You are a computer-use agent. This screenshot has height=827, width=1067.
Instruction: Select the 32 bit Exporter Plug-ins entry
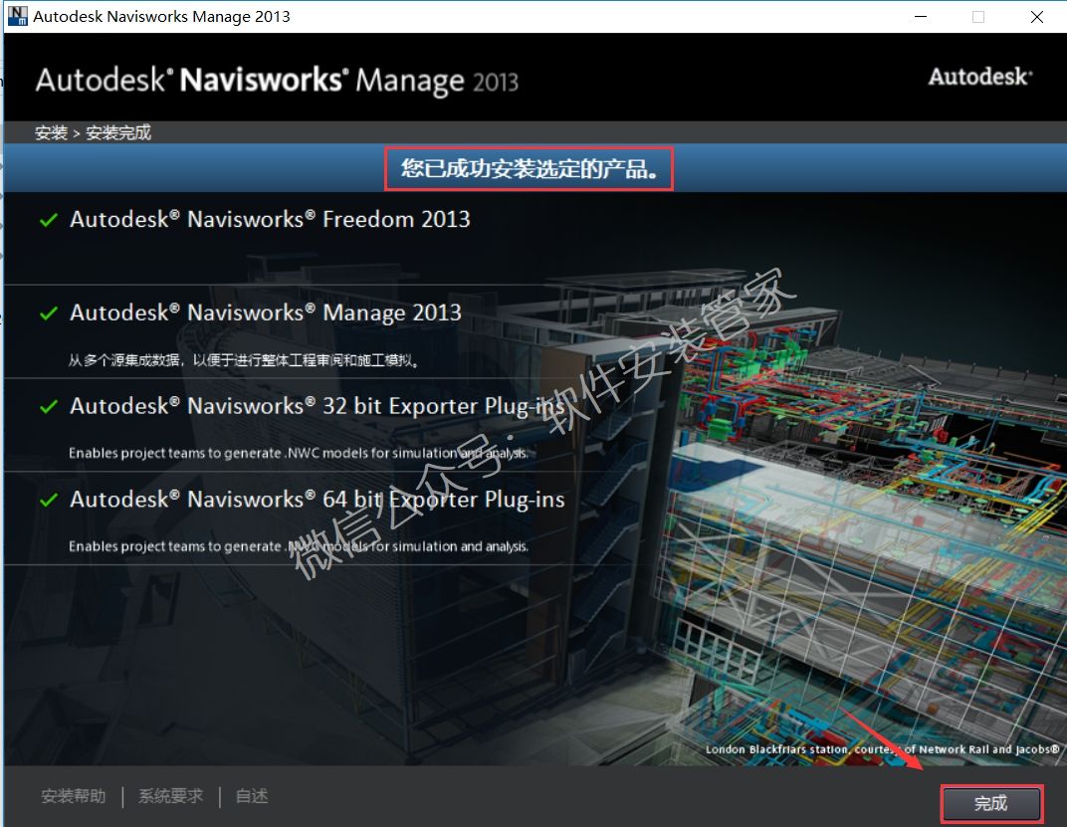tap(317, 407)
